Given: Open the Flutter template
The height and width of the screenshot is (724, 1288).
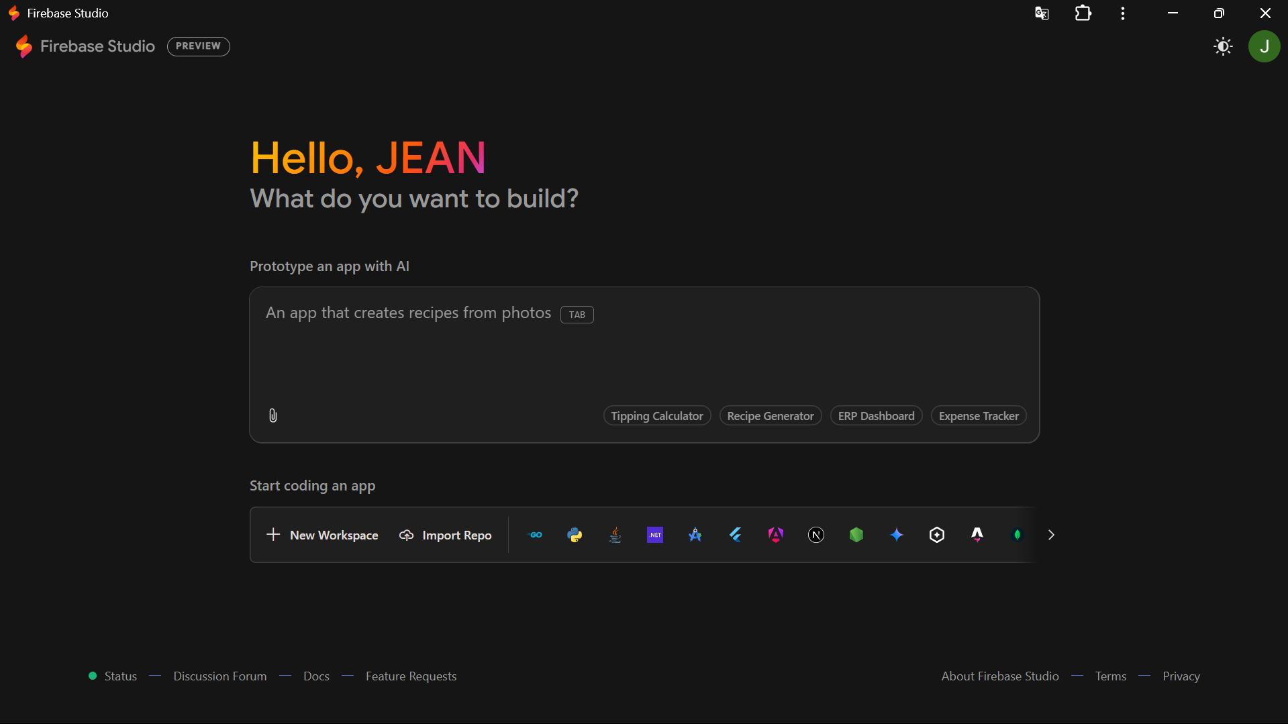Looking at the screenshot, I should [x=736, y=535].
